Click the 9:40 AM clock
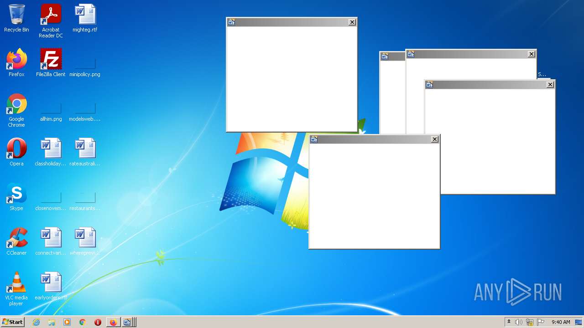This screenshot has width=584, height=328. pyautogui.click(x=561, y=322)
